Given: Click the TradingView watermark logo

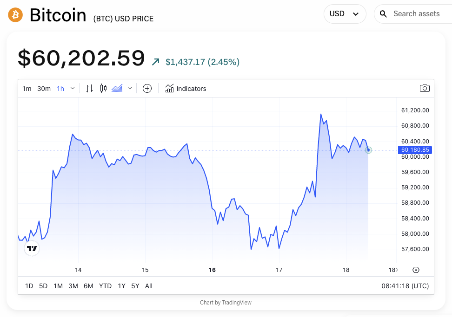Looking at the screenshot, I should pyautogui.click(x=32, y=248).
